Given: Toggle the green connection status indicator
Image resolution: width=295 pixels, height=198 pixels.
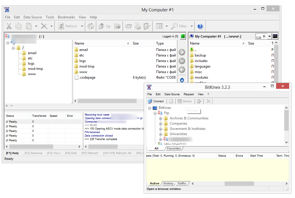Looking at the screenshot, I should (x=183, y=36).
